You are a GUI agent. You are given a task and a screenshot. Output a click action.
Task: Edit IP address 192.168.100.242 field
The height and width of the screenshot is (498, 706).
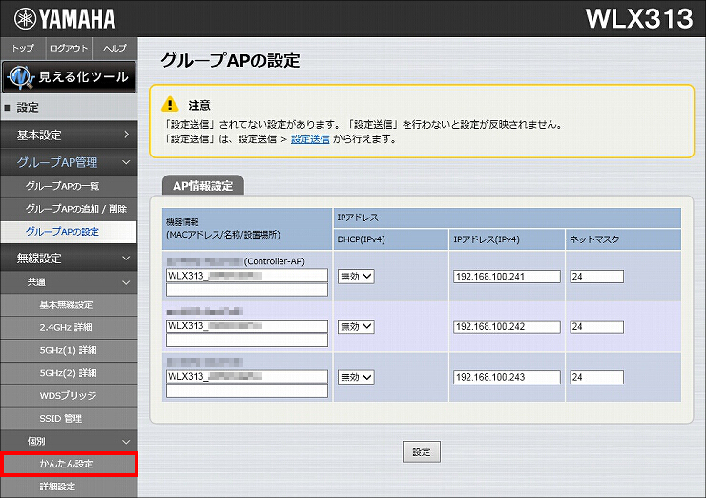[x=507, y=327]
